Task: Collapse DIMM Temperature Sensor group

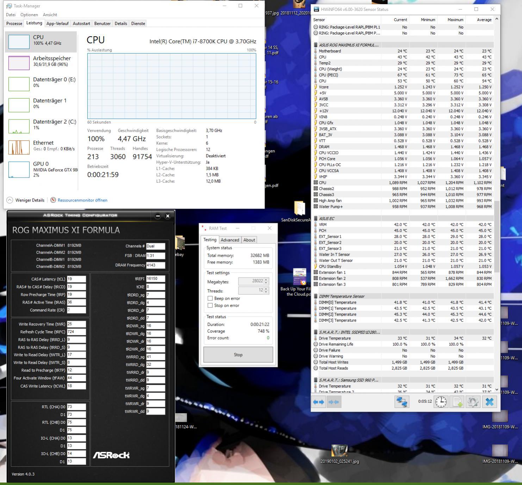Action: tap(316, 296)
